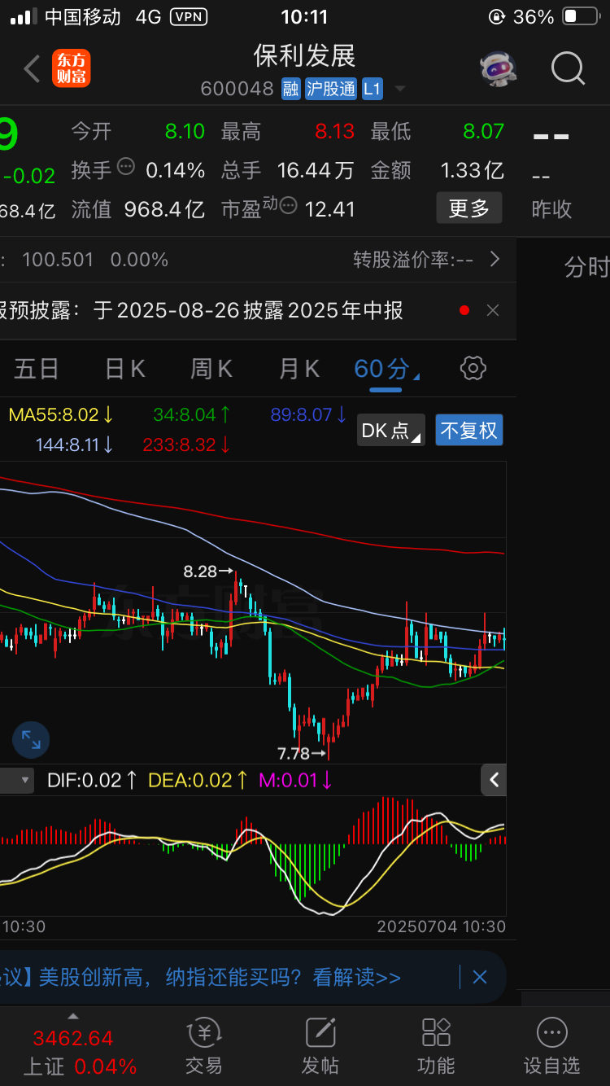Expand index bar with up arrow
The width and height of the screenshot is (610, 1086).
tap(73, 1016)
